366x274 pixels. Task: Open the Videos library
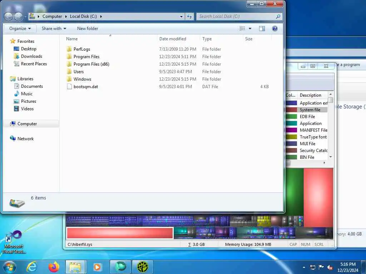[27, 108]
